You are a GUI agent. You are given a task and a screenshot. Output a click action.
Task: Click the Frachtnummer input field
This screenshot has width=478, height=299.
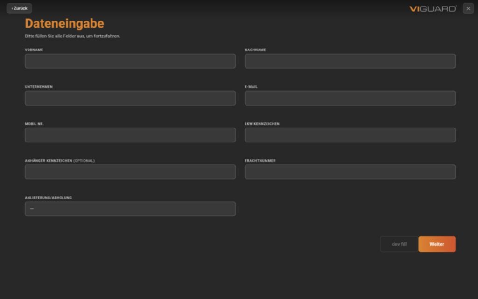click(350, 172)
